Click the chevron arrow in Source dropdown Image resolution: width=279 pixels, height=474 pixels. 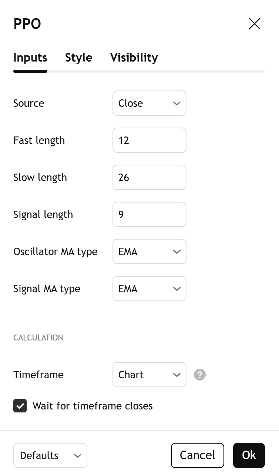(177, 103)
